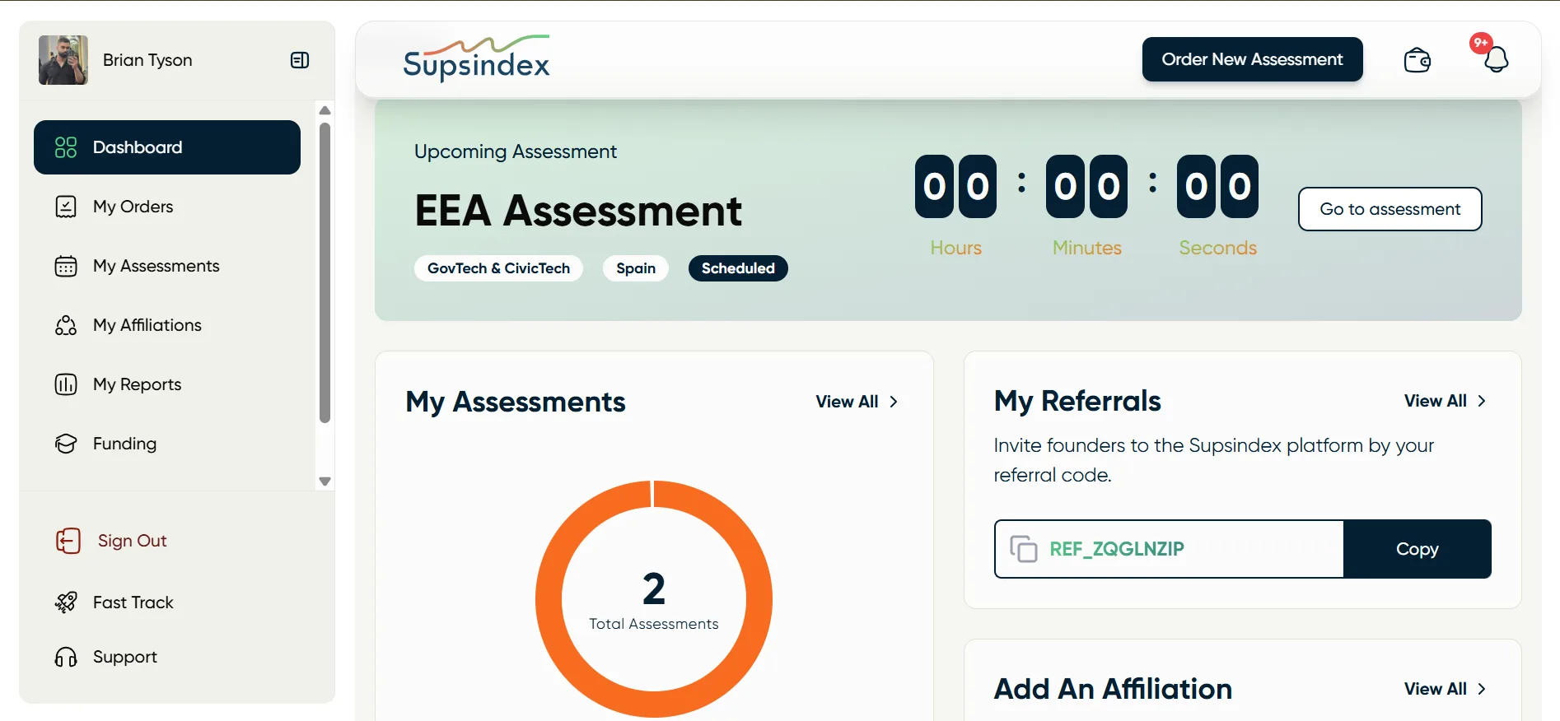Click sidebar scrollbar up arrow
Image resolution: width=1560 pixels, height=721 pixels.
(x=325, y=110)
